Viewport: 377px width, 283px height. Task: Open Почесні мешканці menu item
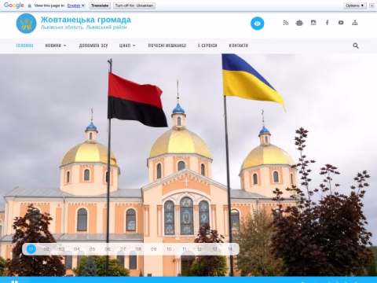pos(167,46)
